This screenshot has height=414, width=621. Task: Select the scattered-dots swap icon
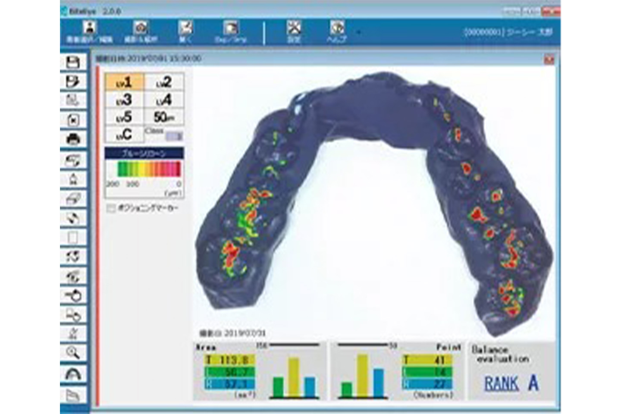pos(73,257)
